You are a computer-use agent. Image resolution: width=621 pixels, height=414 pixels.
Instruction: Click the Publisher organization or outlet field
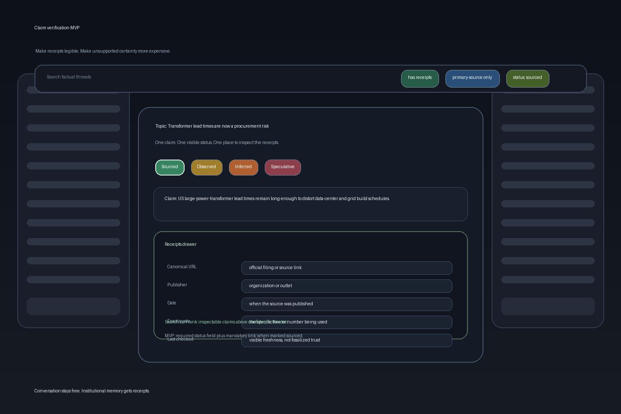point(347,286)
